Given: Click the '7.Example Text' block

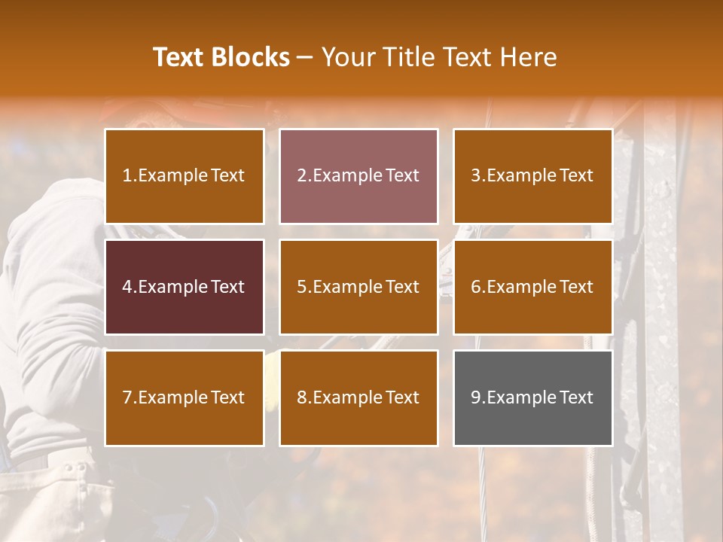Looking at the screenshot, I should coord(185,397).
